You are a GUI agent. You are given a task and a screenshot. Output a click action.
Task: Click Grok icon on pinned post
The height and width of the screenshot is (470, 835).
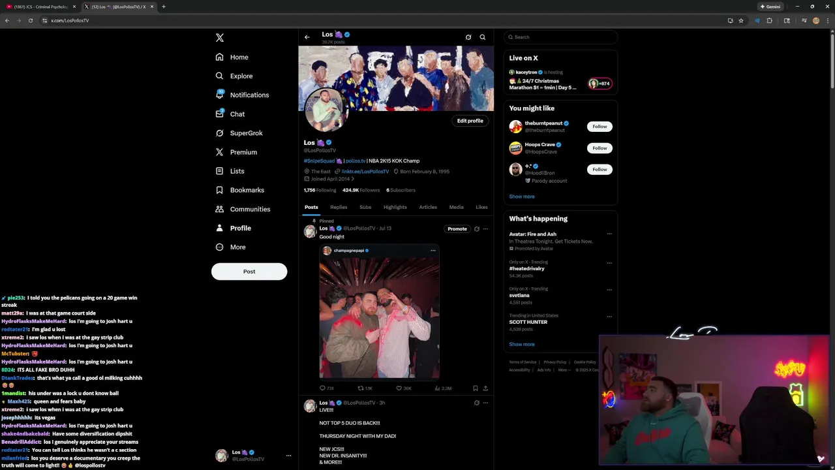[476, 229]
